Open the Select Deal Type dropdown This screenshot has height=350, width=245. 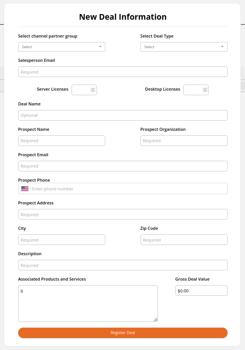pos(184,47)
